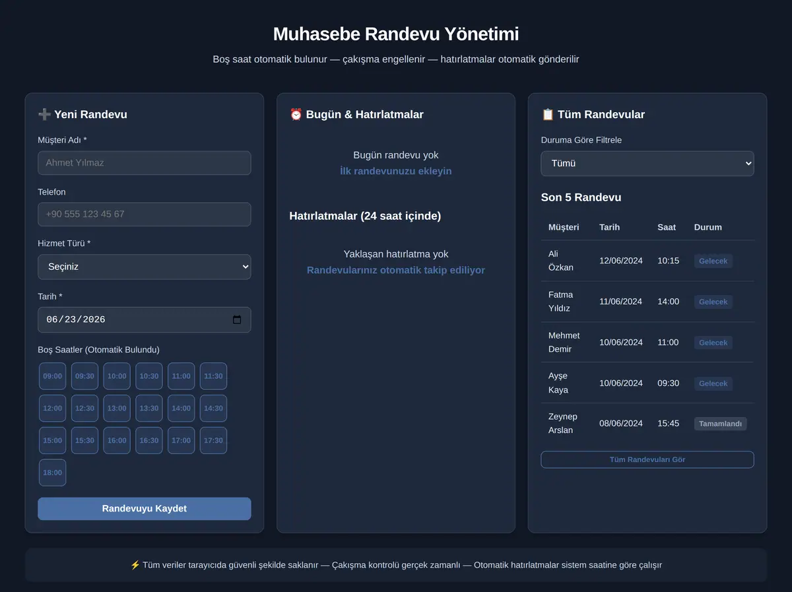The image size is (792, 592).
Task: Select the 16:30 time slot
Action: point(149,440)
